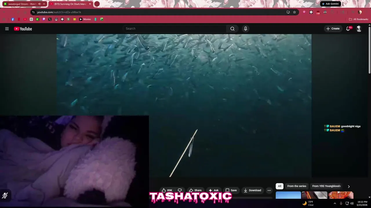Screen dimensions: 371x208
Task: Switch to the Surviving On Shark Island tab
Action: [x=70, y=4]
